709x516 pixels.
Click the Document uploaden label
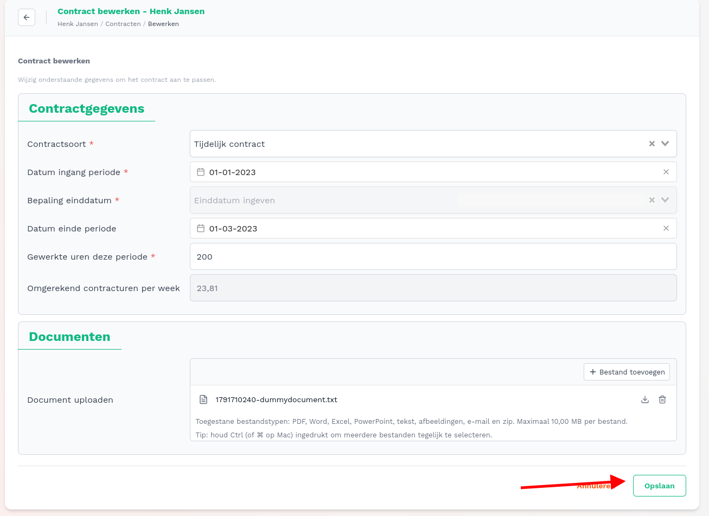tap(70, 399)
